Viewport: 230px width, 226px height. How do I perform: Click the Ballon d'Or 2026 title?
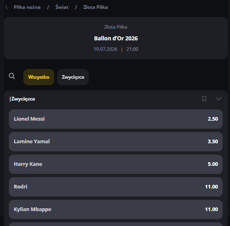(116, 38)
